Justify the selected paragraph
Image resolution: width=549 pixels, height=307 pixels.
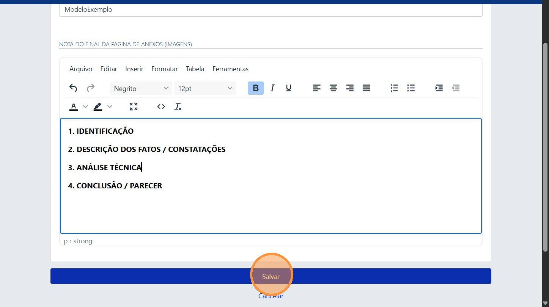click(x=366, y=88)
